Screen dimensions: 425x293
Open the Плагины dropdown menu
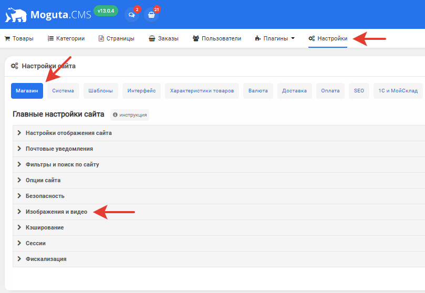pos(275,38)
